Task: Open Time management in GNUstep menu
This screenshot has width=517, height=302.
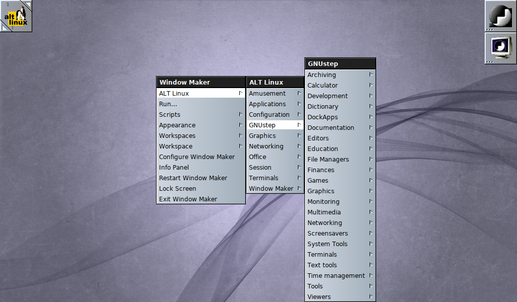Action: pos(340,275)
